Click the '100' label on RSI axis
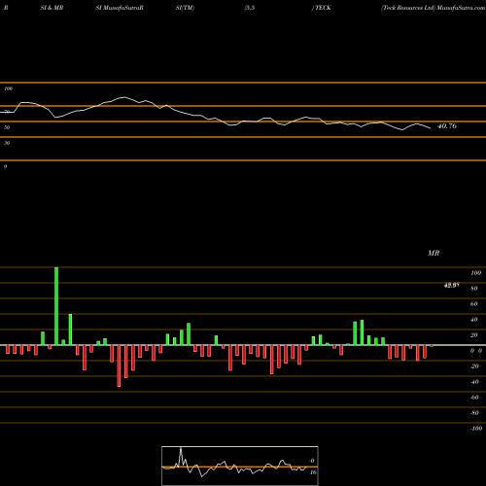The height and width of the screenshot is (486, 486). [x=8, y=88]
